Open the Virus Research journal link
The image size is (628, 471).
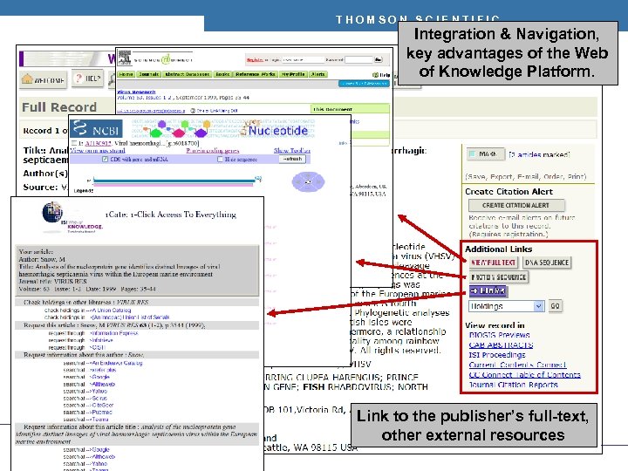136,92
